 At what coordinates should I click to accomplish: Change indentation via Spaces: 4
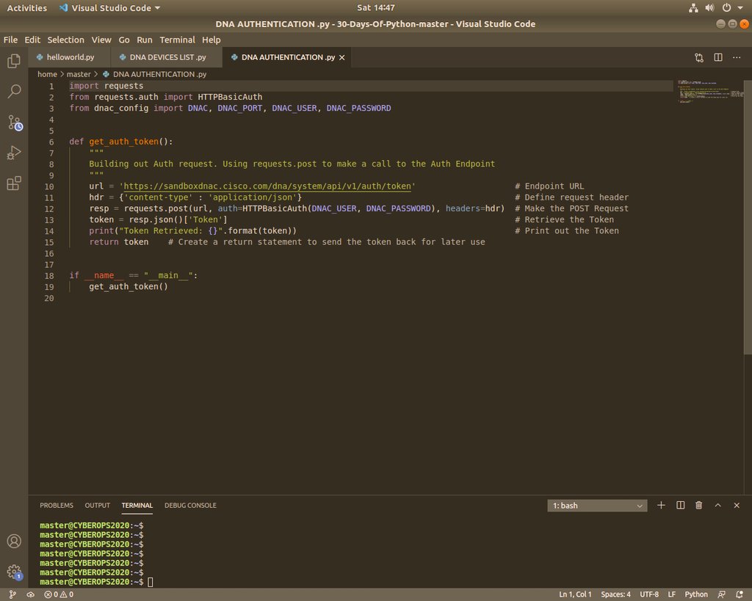tap(616, 594)
